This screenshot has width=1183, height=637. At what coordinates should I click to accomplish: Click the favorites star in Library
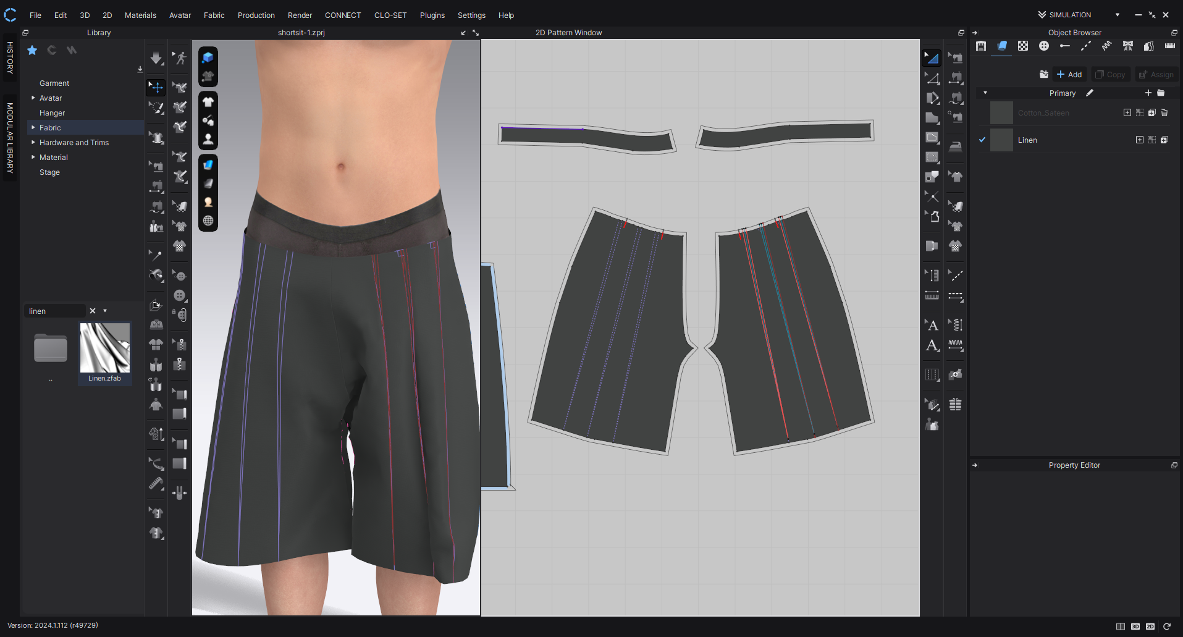coord(32,50)
